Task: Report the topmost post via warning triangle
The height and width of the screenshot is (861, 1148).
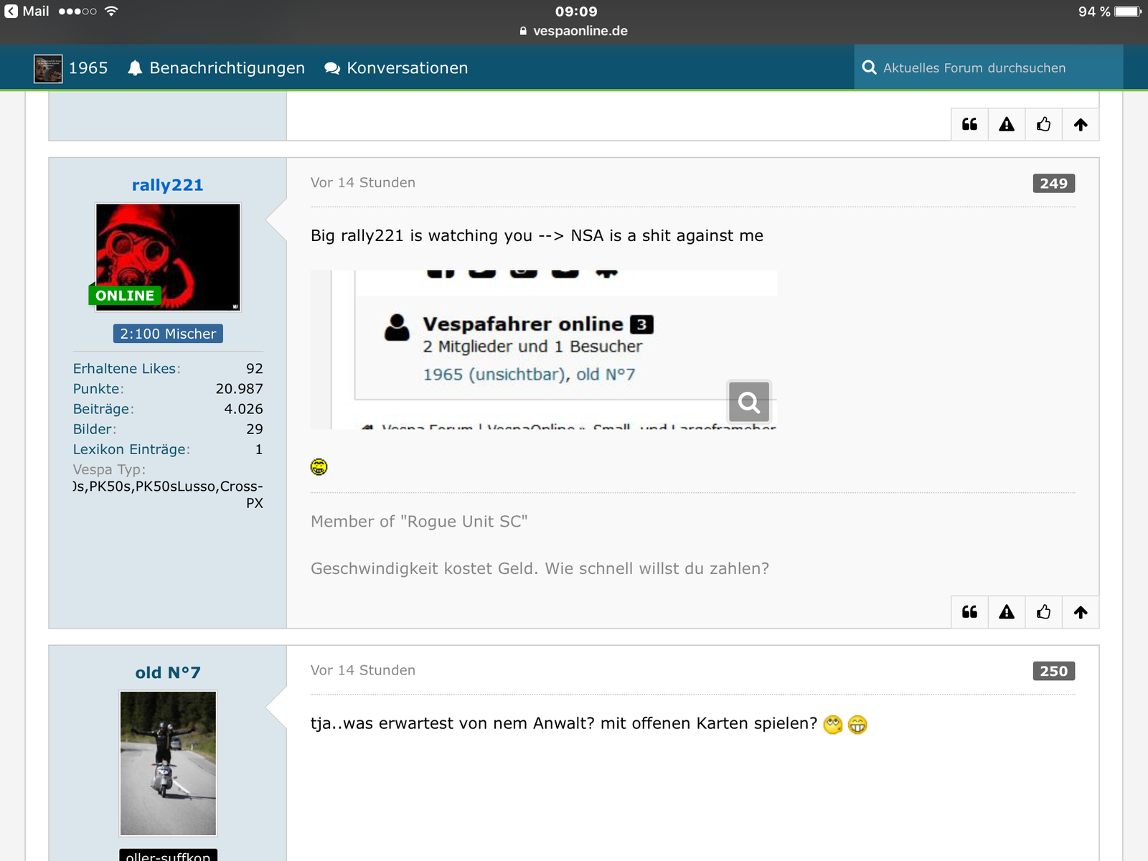Action: pyautogui.click(x=1007, y=125)
